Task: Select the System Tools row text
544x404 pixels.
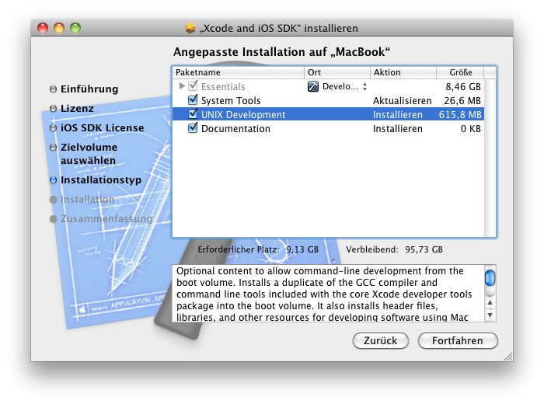Action: tap(231, 100)
